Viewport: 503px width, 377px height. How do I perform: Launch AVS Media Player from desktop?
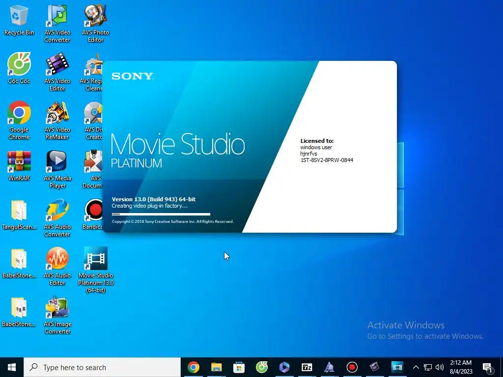[57, 169]
